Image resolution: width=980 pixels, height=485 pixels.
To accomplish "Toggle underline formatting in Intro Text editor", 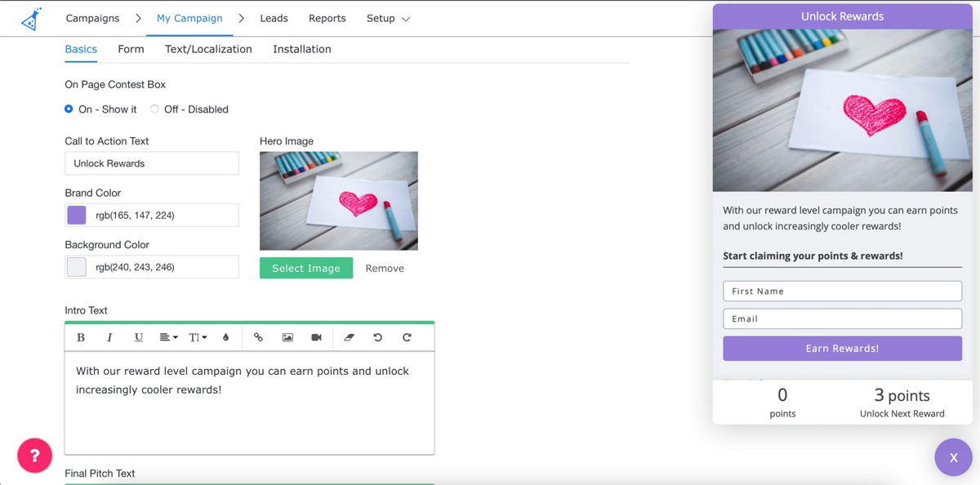I will tap(139, 337).
